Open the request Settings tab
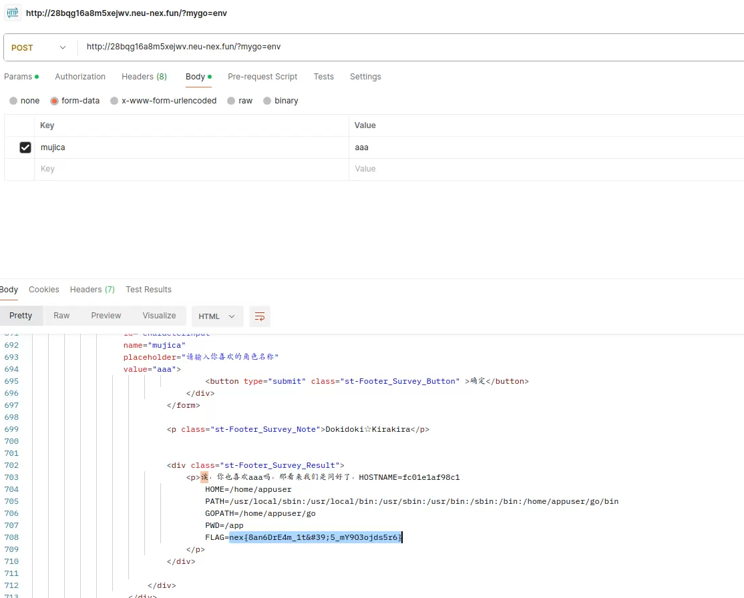The width and height of the screenshot is (744, 598). [x=365, y=77]
